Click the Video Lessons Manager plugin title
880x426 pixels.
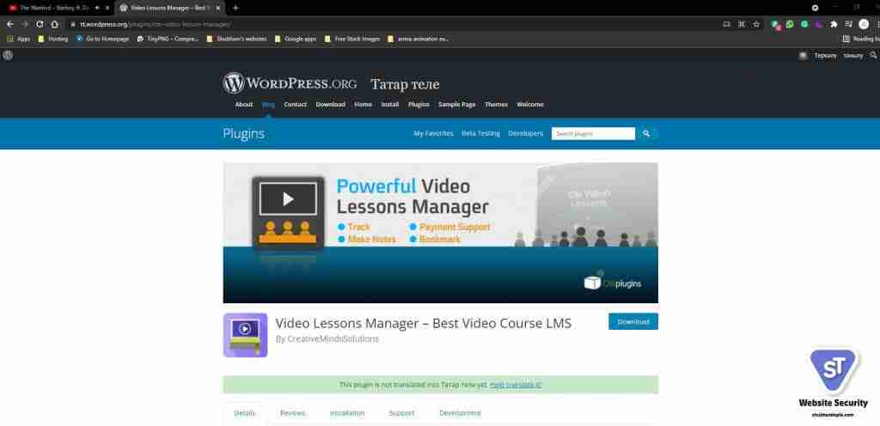click(x=423, y=324)
